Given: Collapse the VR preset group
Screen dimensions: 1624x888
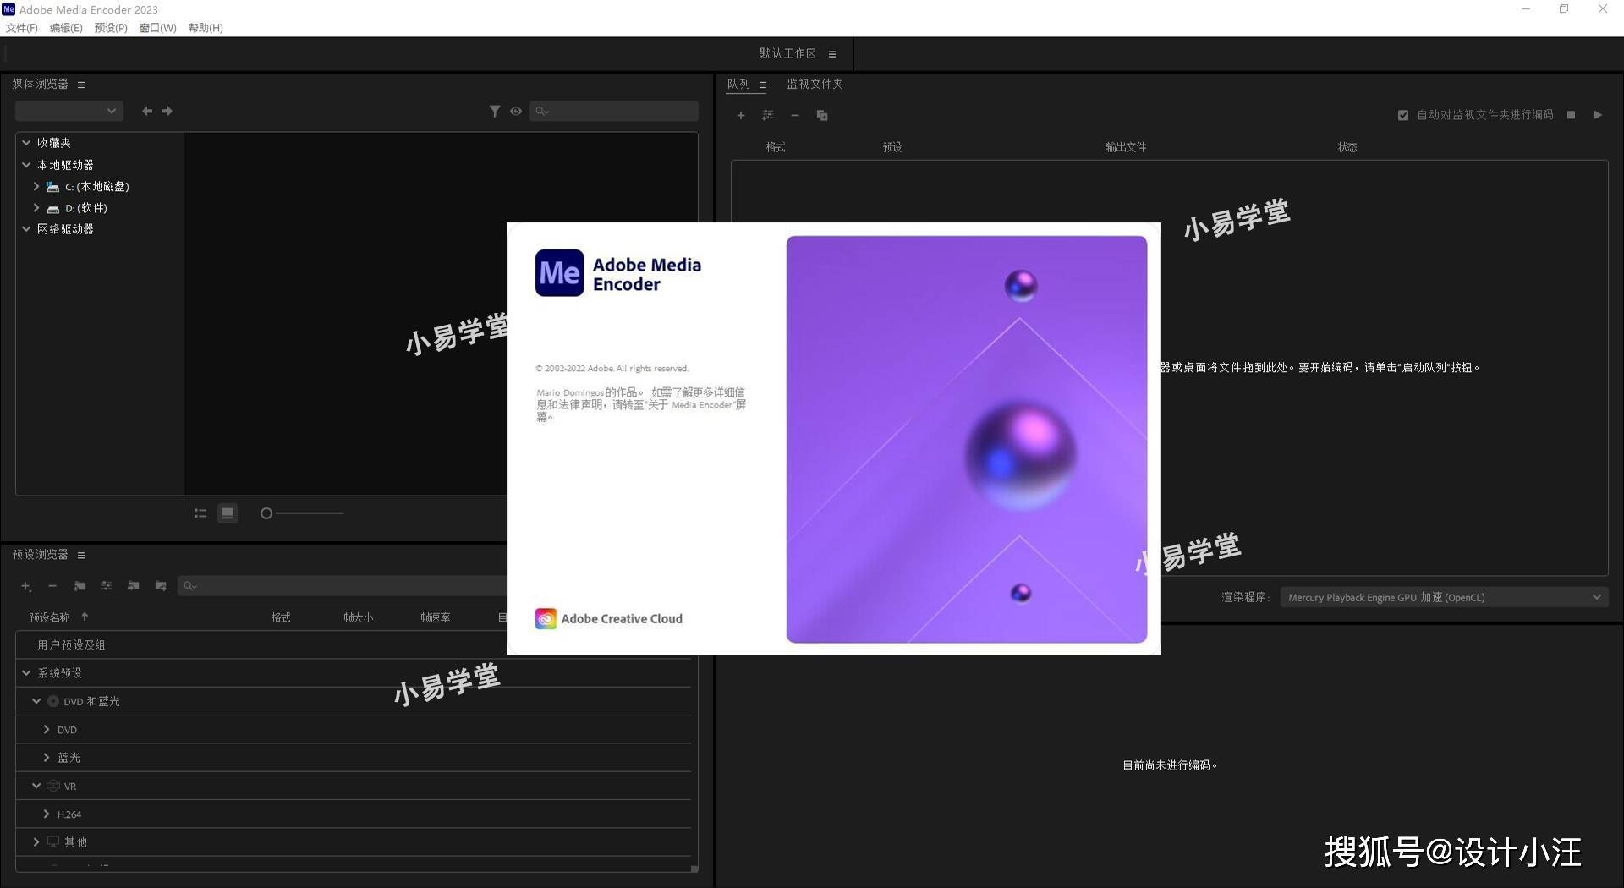Looking at the screenshot, I should tap(36, 786).
